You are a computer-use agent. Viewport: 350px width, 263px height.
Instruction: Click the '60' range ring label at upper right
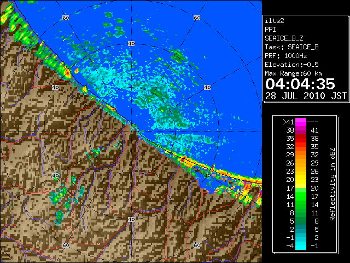197,18
